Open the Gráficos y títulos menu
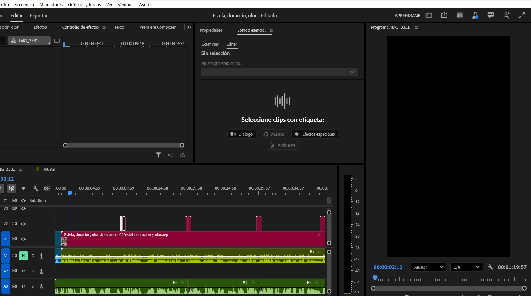 point(84,5)
